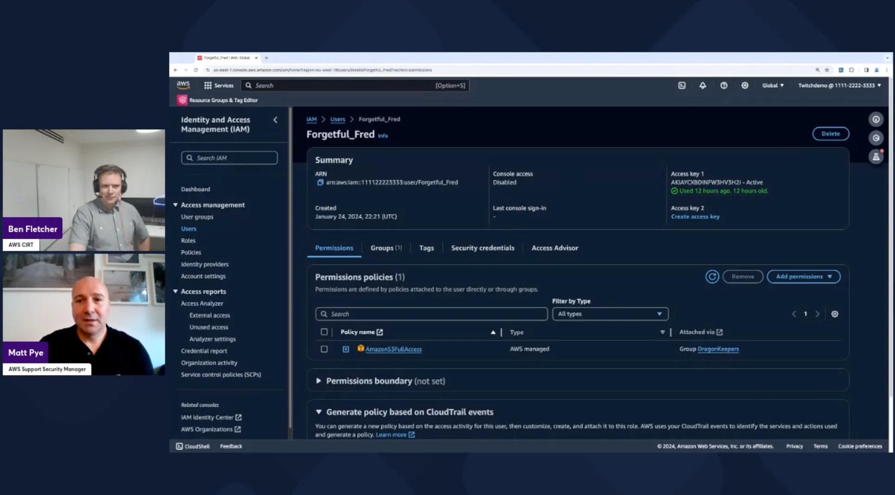895x495 pixels.
Task: Click the Delete user button
Action: (831, 133)
